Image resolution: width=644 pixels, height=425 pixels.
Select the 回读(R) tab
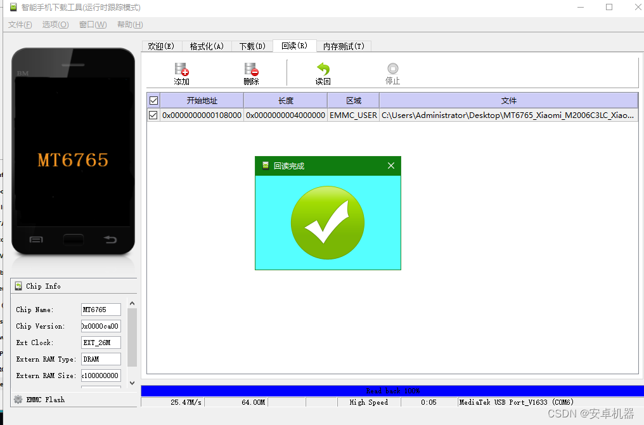click(x=295, y=46)
